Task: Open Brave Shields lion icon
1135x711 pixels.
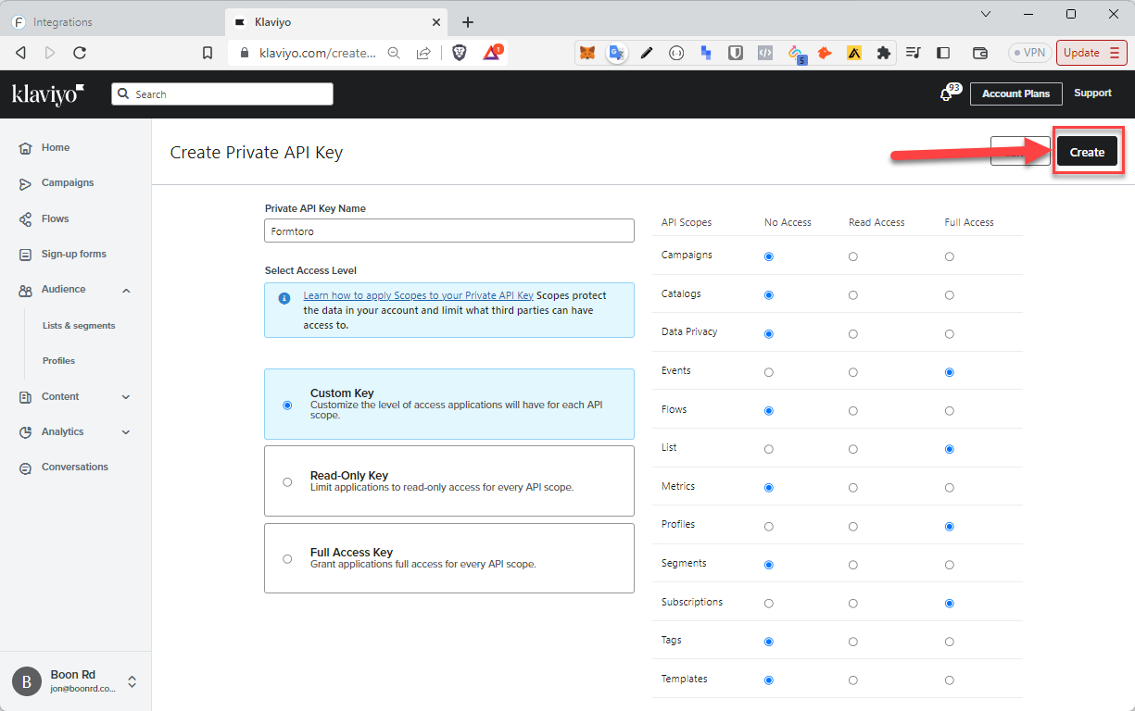Action: coord(460,53)
